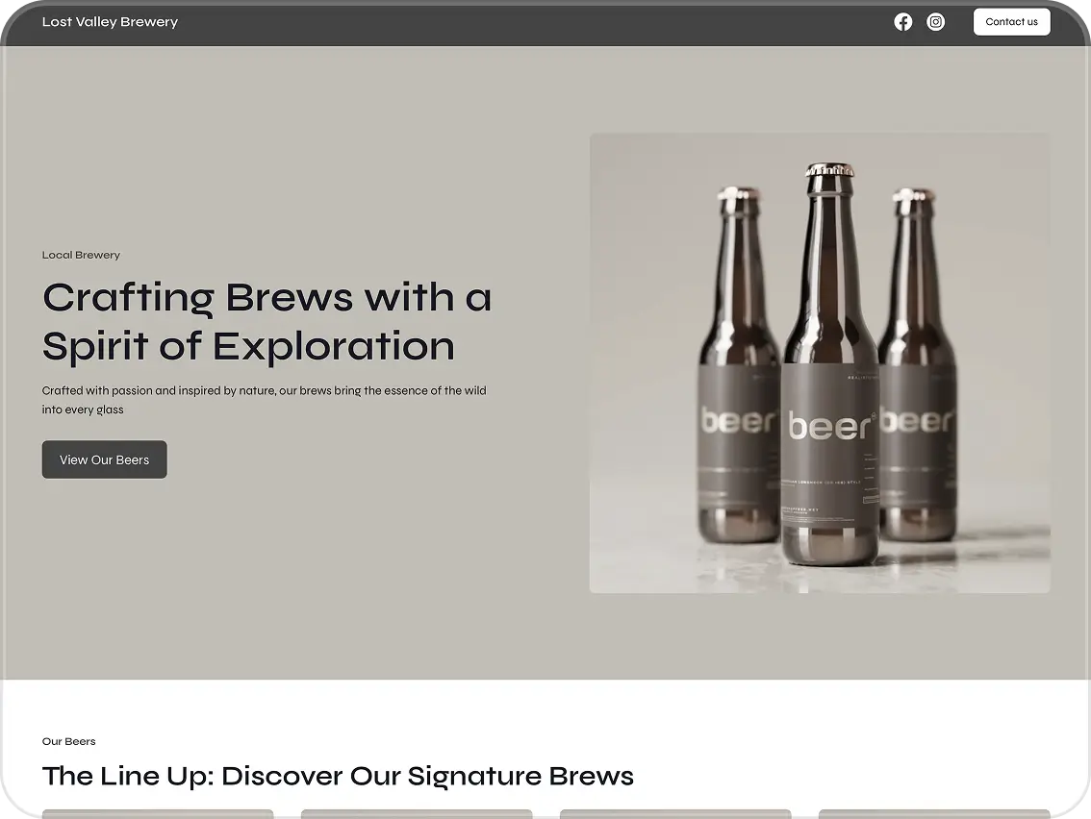
Task: Open the second signature brew card
Action: pos(417,814)
